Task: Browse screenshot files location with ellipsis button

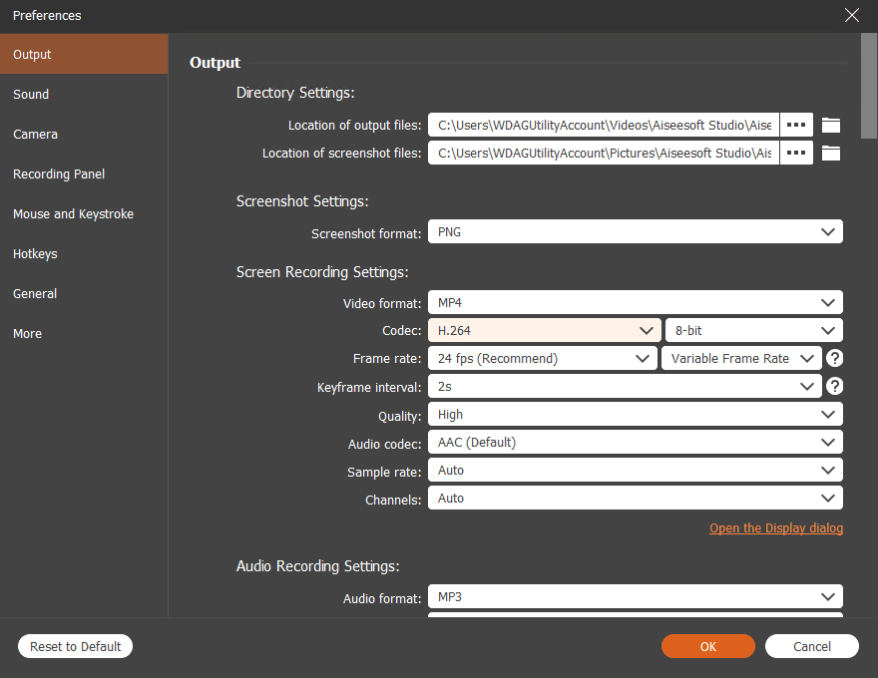Action: point(796,153)
